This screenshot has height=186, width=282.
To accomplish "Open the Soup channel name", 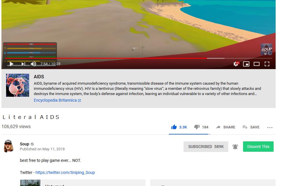I will (x=25, y=144).
